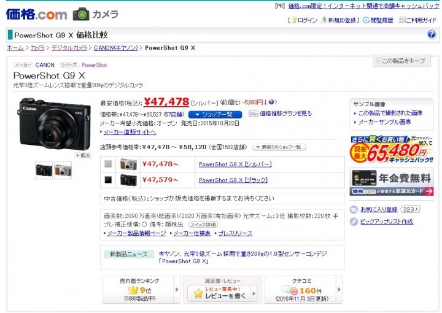Click the 9位 ranking text
The width and height of the screenshot is (442, 313).
tap(145, 290)
